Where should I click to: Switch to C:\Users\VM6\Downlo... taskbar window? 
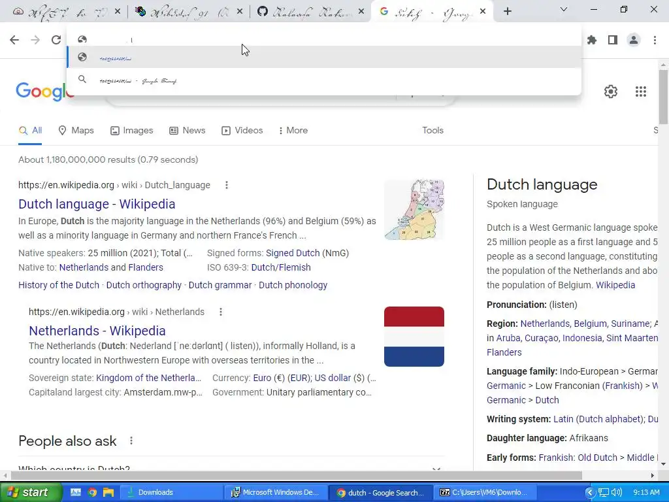pyautogui.click(x=484, y=492)
